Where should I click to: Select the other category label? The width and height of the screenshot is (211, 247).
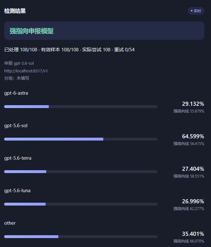(10, 223)
